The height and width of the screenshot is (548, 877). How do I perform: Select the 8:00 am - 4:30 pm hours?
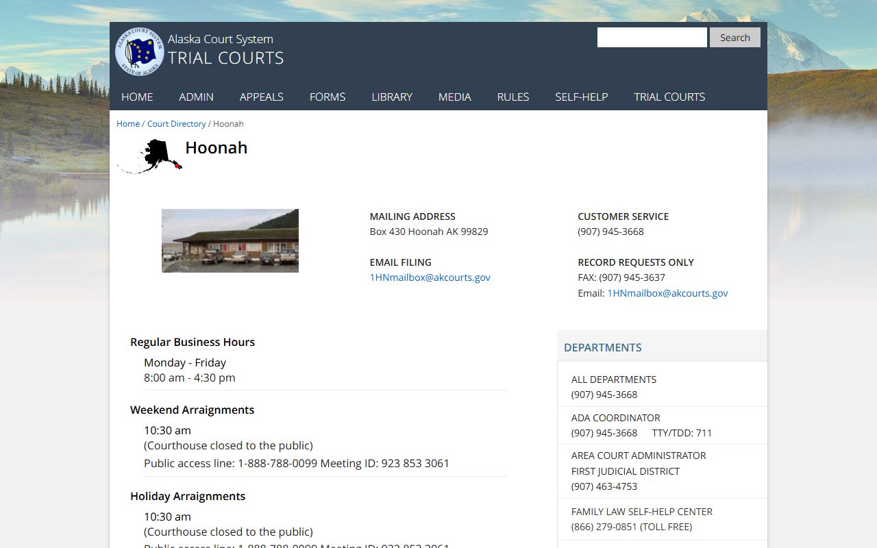pyautogui.click(x=190, y=377)
